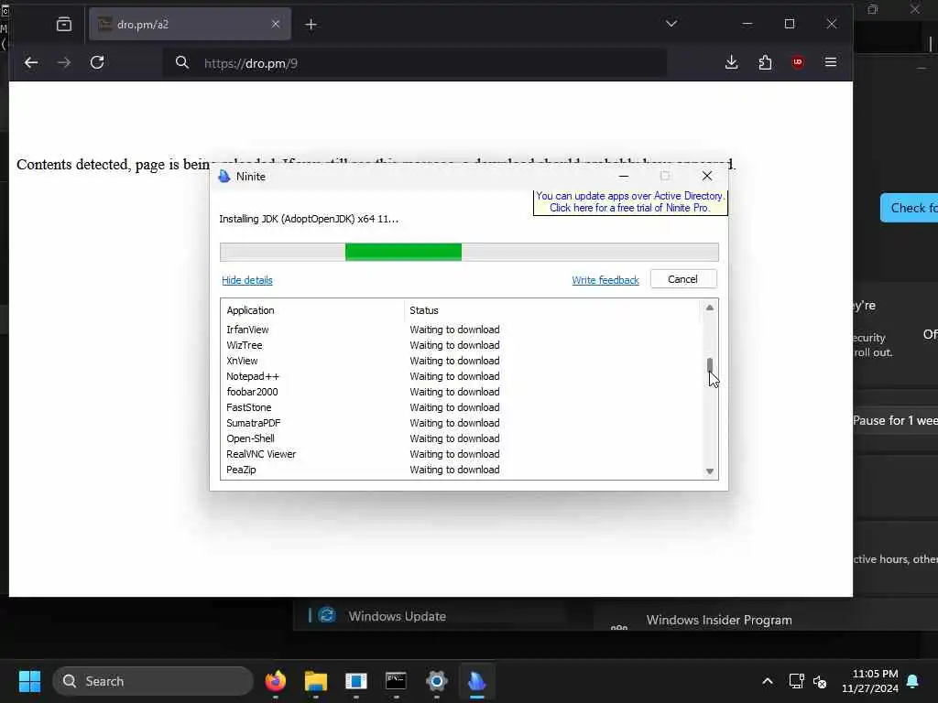This screenshot has width=938, height=703.
Task: Close the dro.pm/a2 tab
Action: [x=275, y=24]
